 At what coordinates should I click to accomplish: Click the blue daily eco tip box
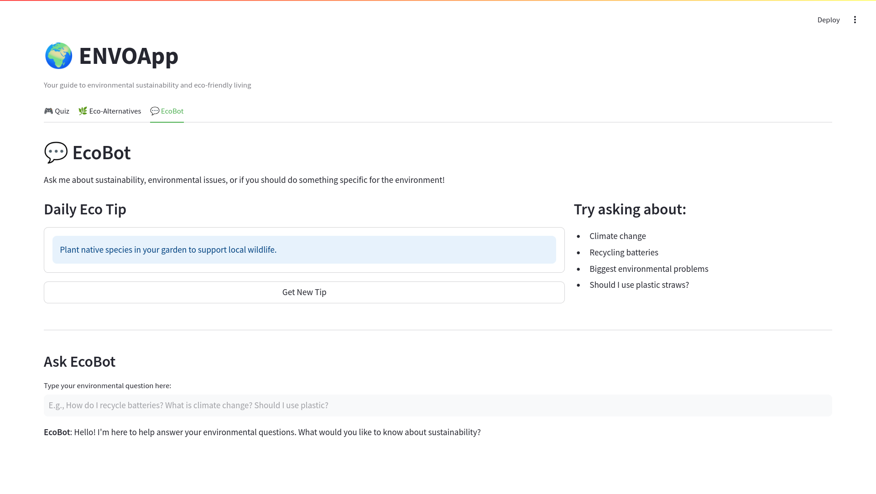coord(304,250)
